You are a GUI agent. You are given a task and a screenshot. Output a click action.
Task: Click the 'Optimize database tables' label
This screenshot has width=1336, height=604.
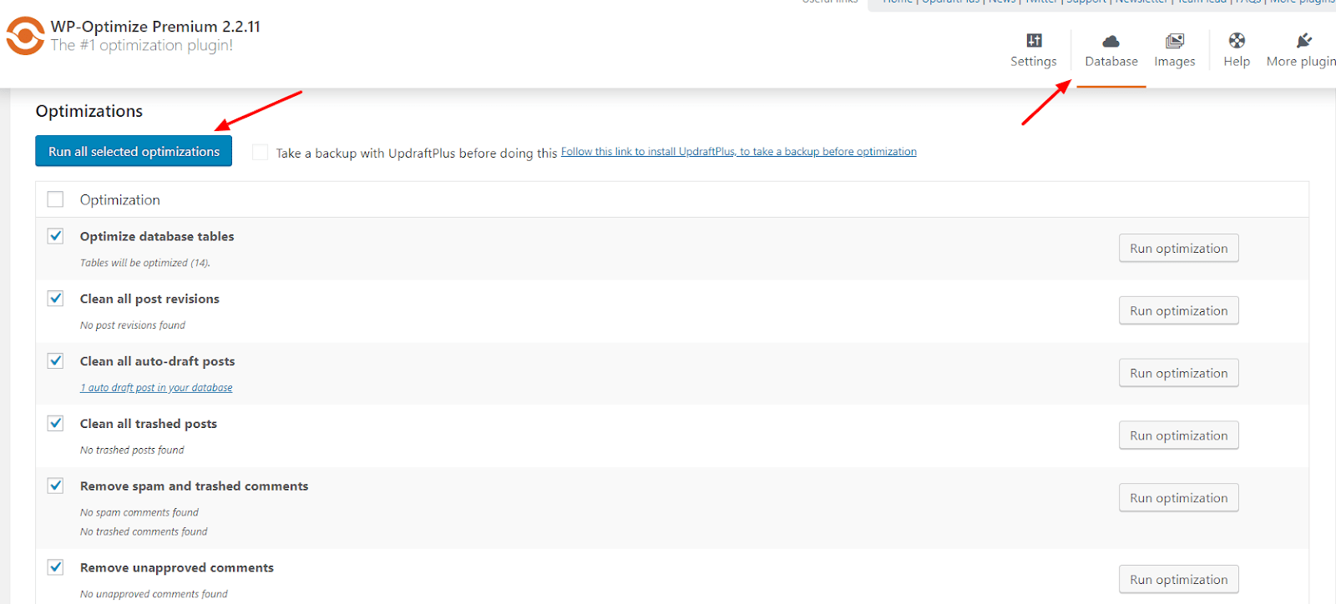(157, 236)
